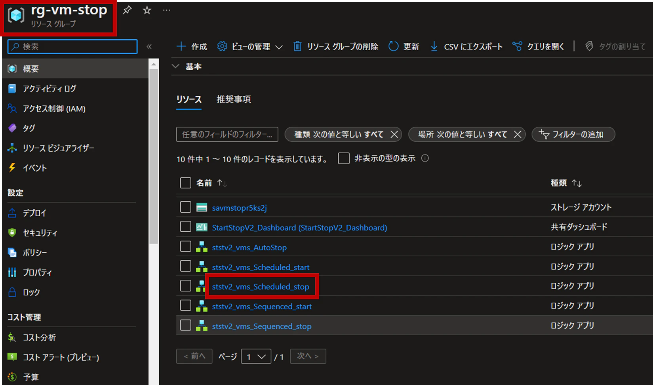Pin the rg-vm-stop resource group
Image resolution: width=653 pixels, height=385 pixels.
127,10
